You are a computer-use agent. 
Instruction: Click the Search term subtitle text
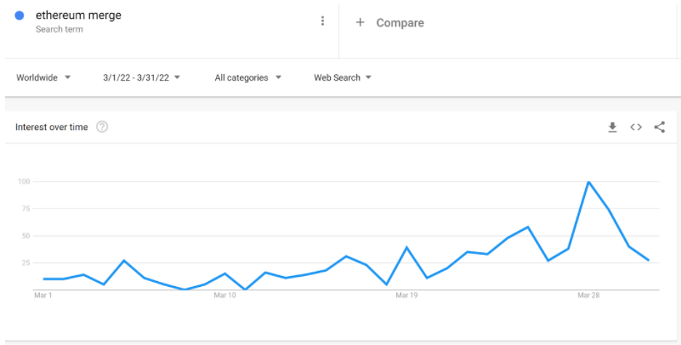point(59,30)
